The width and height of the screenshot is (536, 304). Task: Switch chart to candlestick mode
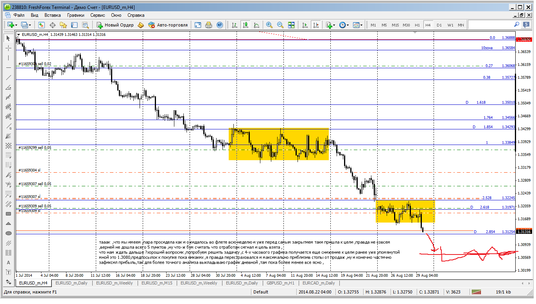click(246, 25)
